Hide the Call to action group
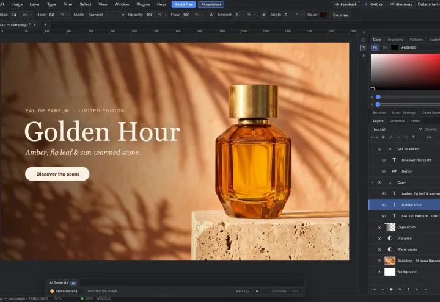 380,149
